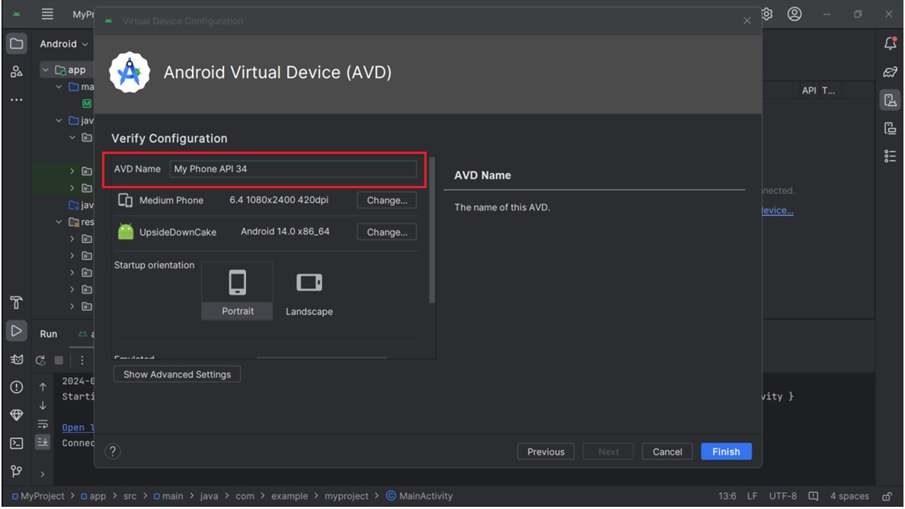Open the Running Devices tool window
Screen dimensions: 905x509
click(x=890, y=128)
